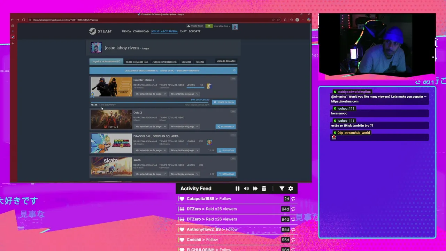Pause the Activity Feed alerts
The width and height of the screenshot is (446, 251).
(237, 189)
